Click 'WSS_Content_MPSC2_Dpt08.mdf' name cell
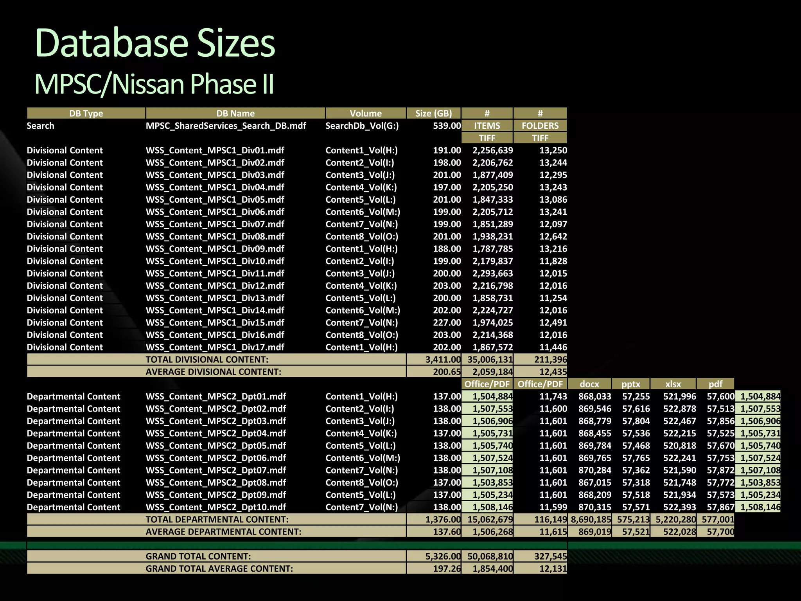 [216, 482]
